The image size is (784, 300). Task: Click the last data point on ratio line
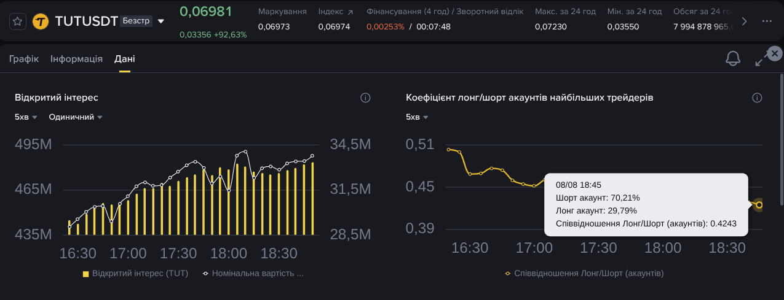tap(759, 205)
